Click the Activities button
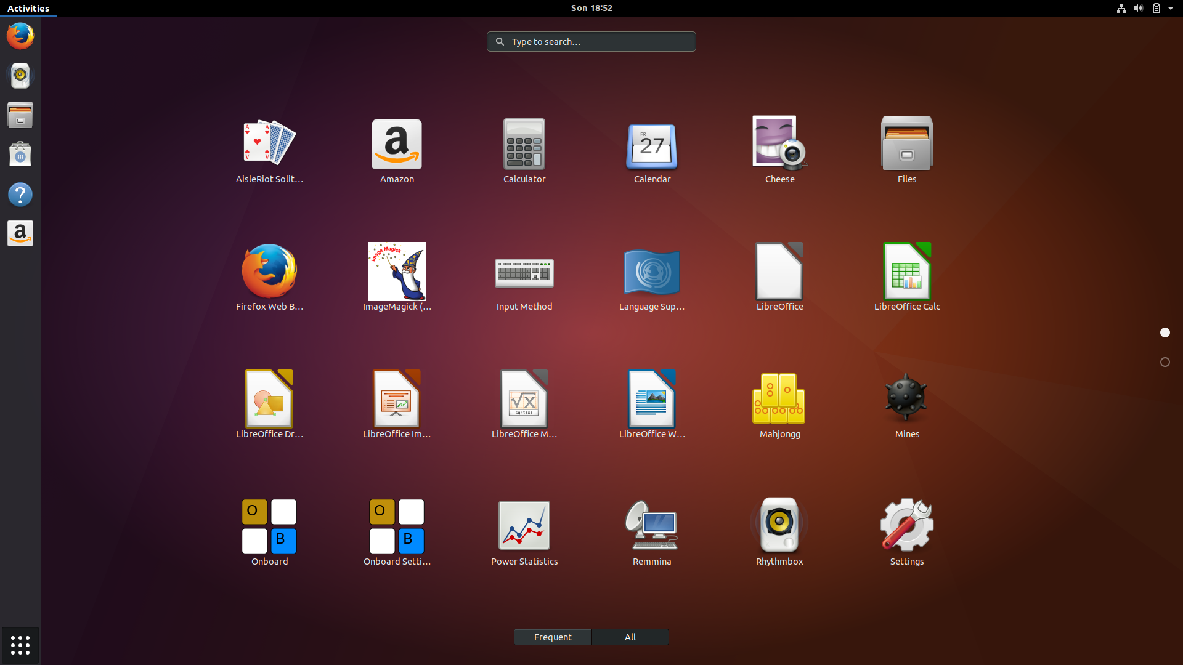The width and height of the screenshot is (1183, 665). [28, 8]
